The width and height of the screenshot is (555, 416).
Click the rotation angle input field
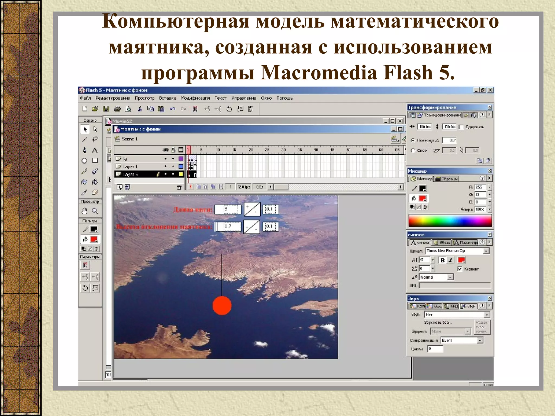[x=449, y=140]
